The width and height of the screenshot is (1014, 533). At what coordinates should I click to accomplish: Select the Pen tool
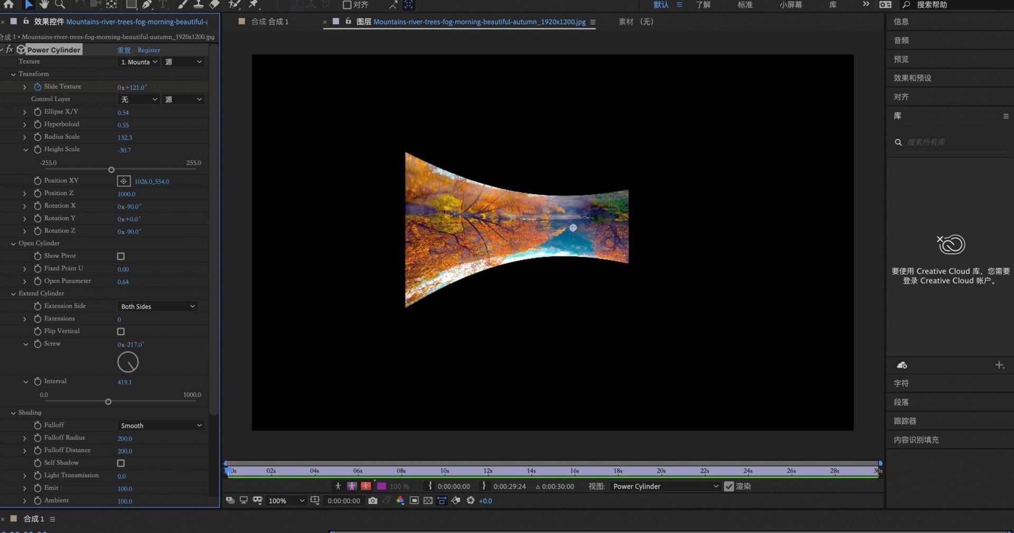click(x=147, y=4)
